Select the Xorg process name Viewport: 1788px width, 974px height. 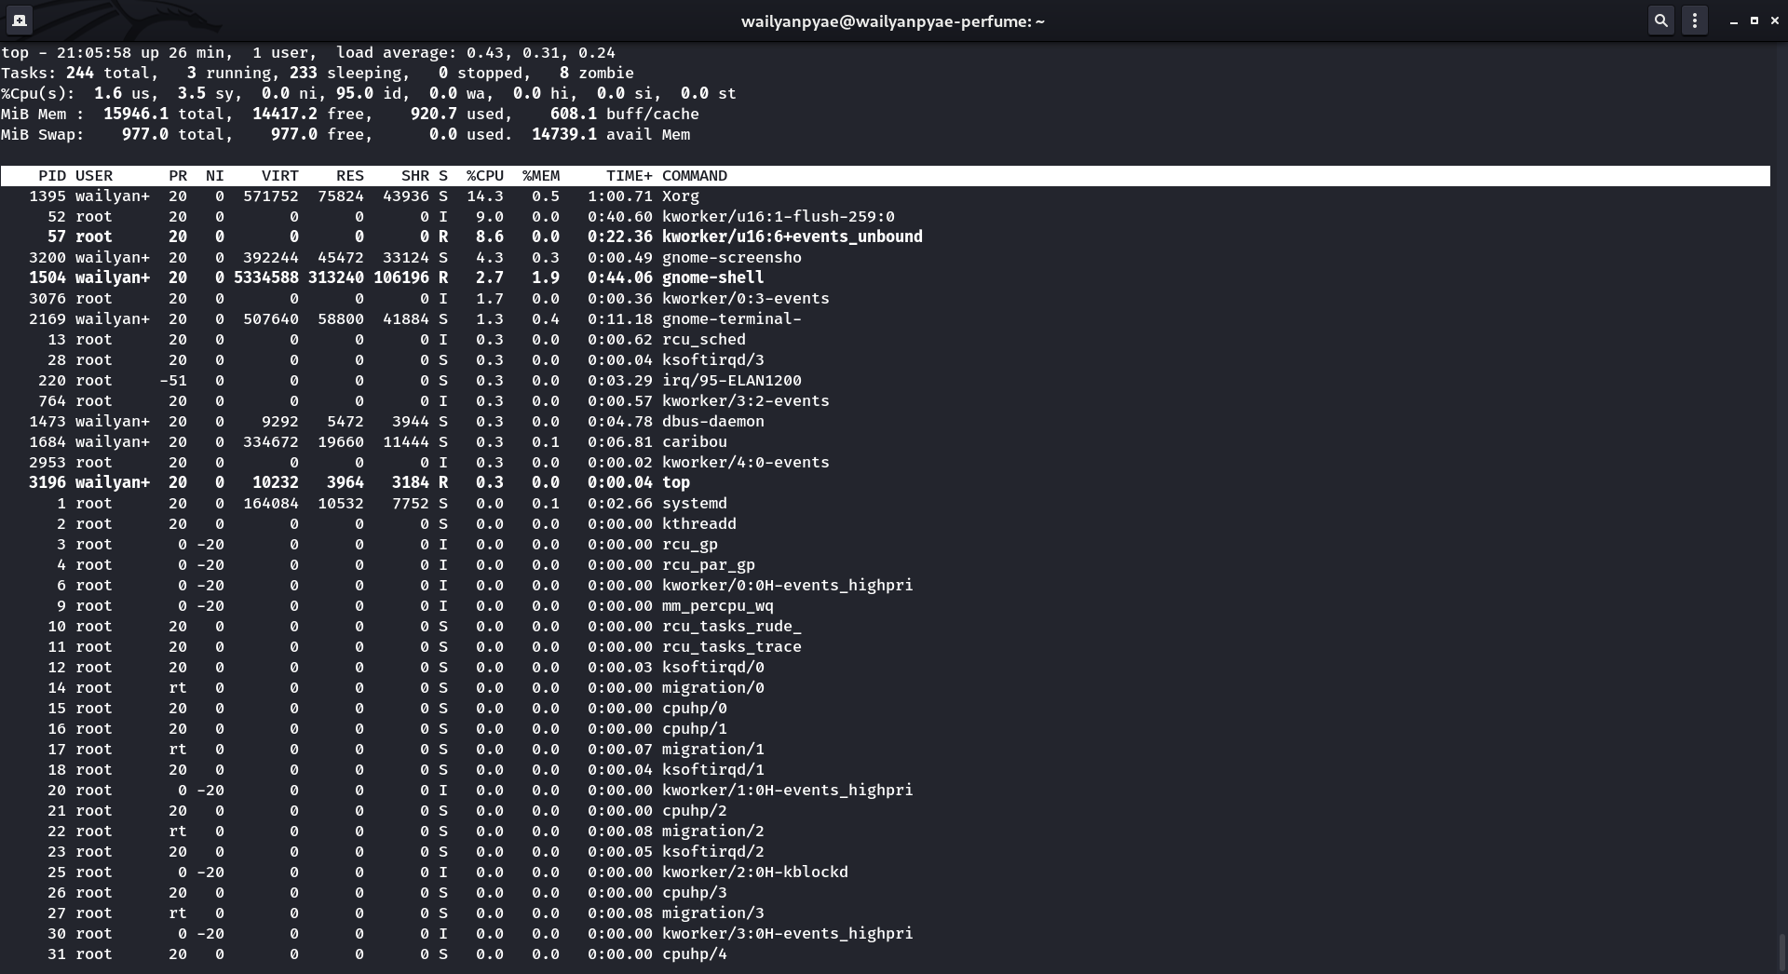click(x=680, y=196)
